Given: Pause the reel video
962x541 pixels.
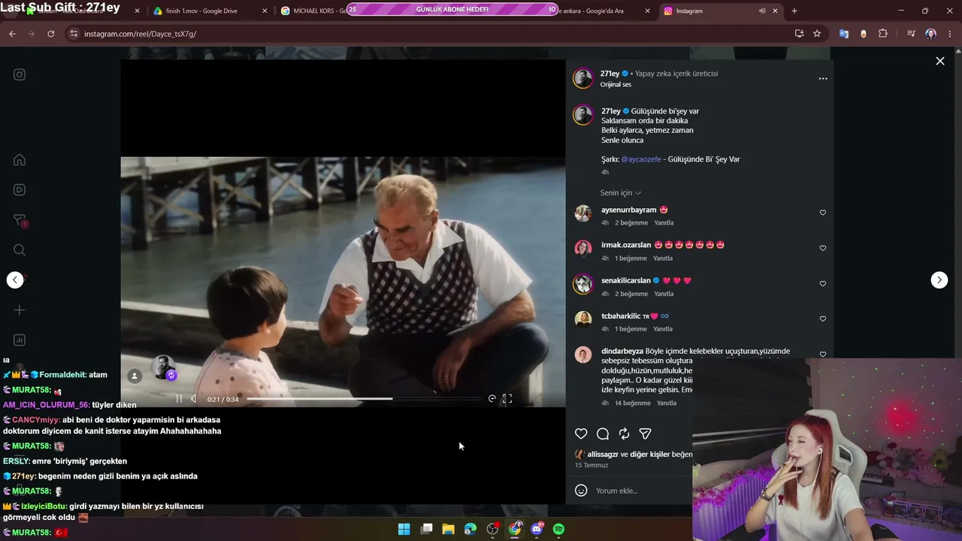Looking at the screenshot, I should coord(179,399).
